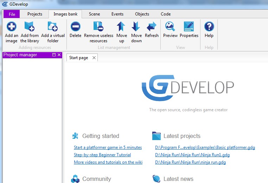The image size is (268, 183).
Task: Open the Objects ribbon tab
Action: click(142, 14)
